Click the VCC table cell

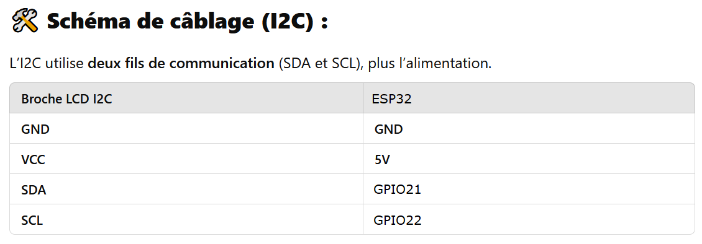(186, 159)
